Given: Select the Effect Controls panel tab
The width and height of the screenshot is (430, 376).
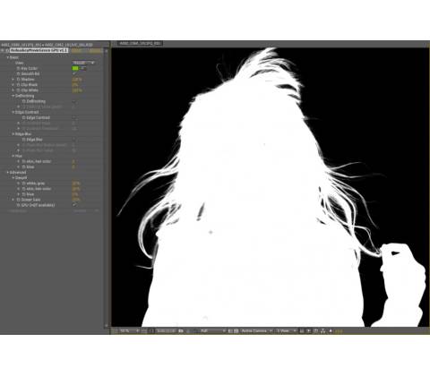Looking at the screenshot, I should tap(47, 45).
